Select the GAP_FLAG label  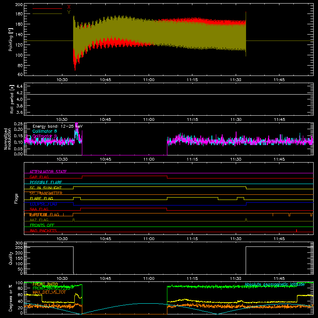click(x=39, y=177)
